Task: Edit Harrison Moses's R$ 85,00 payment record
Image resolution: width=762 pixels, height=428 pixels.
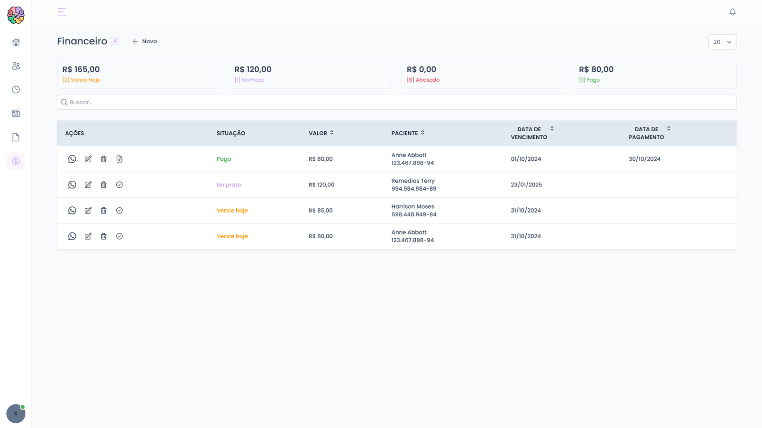Action: tap(88, 210)
